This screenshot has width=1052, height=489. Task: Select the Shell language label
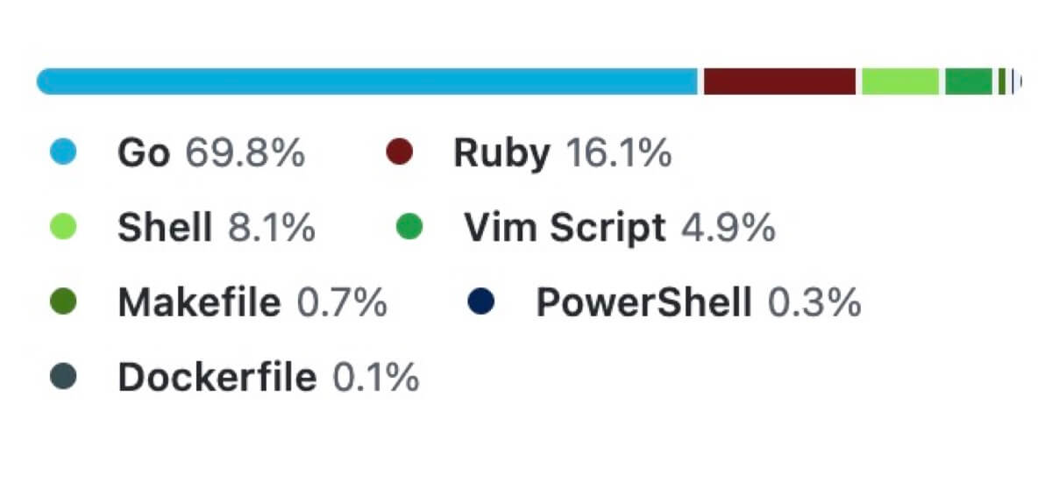point(165,229)
